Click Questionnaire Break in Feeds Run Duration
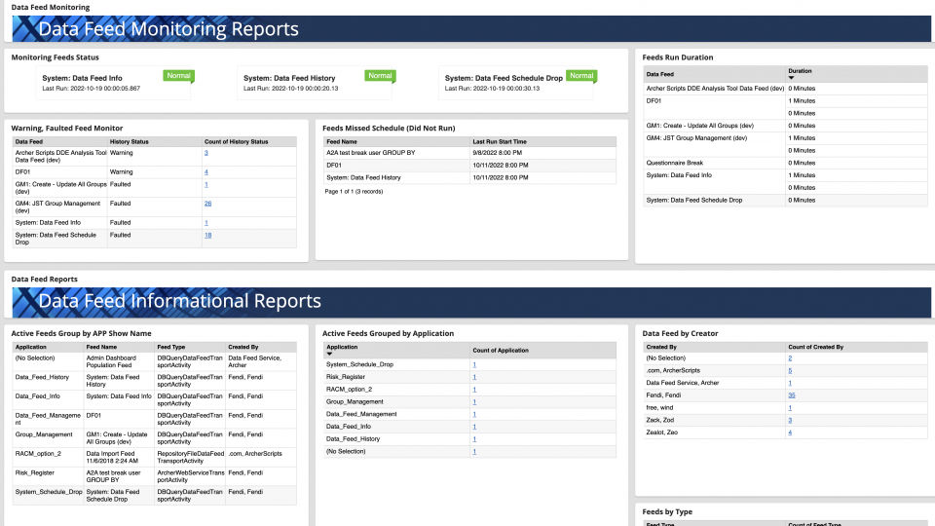The height and width of the screenshot is (526, 935). (x=674, y=163)
